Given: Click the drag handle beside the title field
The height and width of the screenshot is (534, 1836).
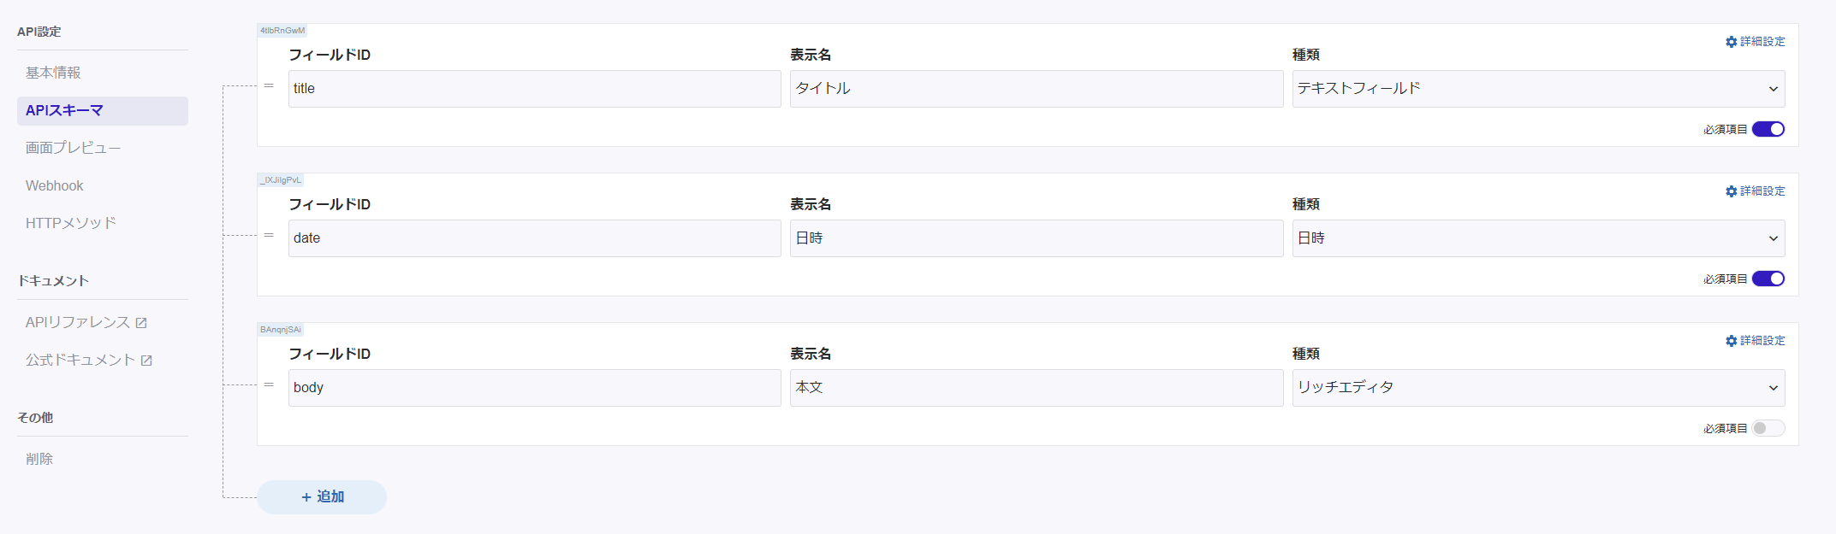Looking at the screenshot, I should coord(269,85).
